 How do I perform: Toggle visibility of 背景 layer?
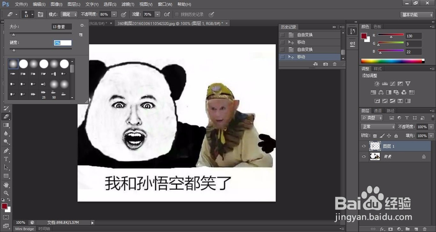coord(364,157)
